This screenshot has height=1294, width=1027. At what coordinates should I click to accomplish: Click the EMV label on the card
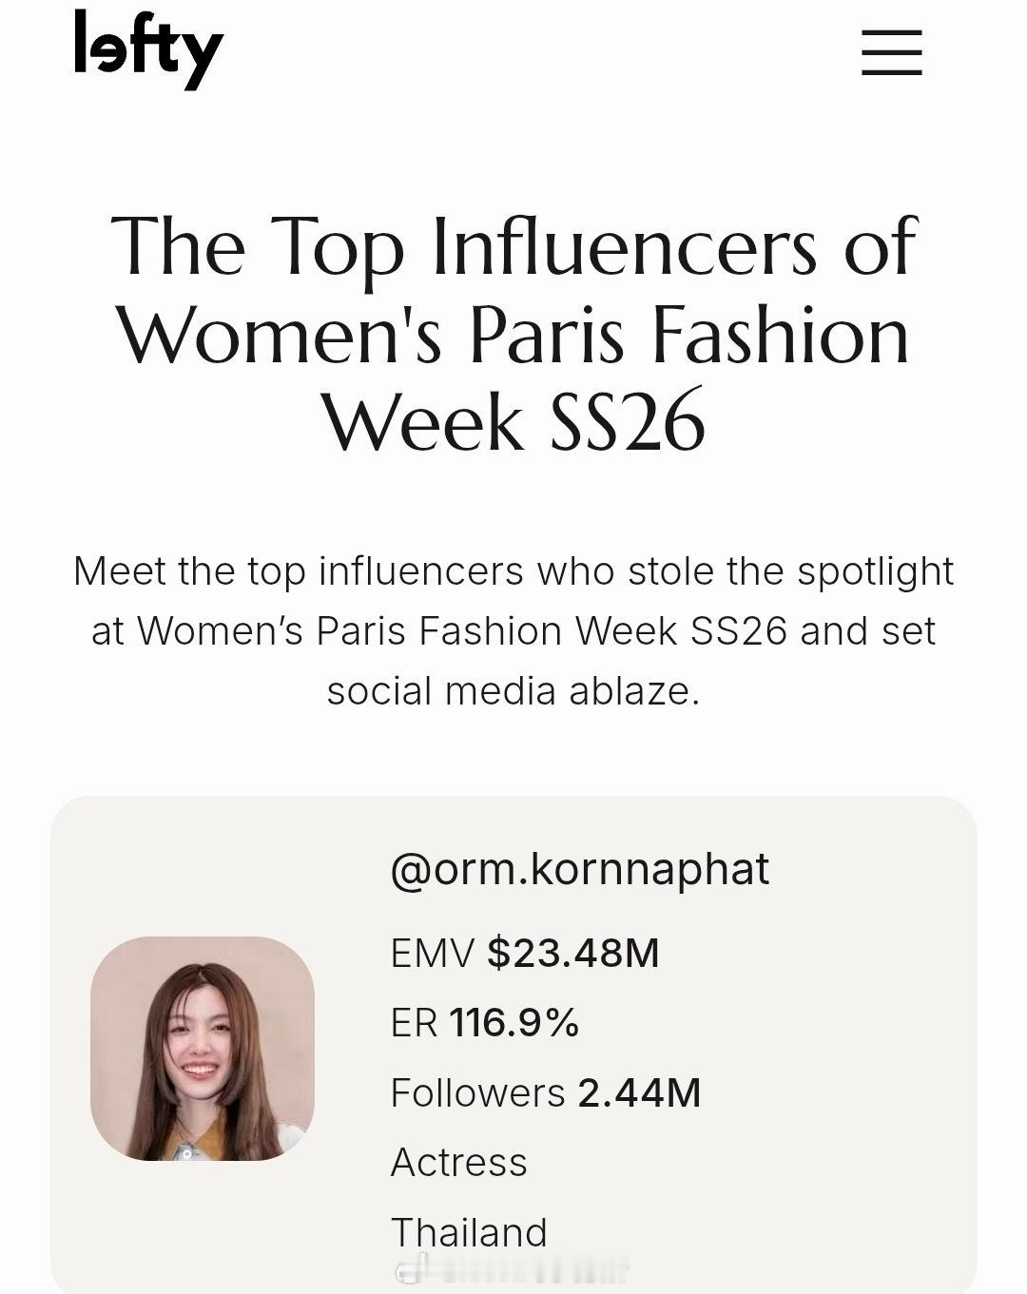point(431,953)
